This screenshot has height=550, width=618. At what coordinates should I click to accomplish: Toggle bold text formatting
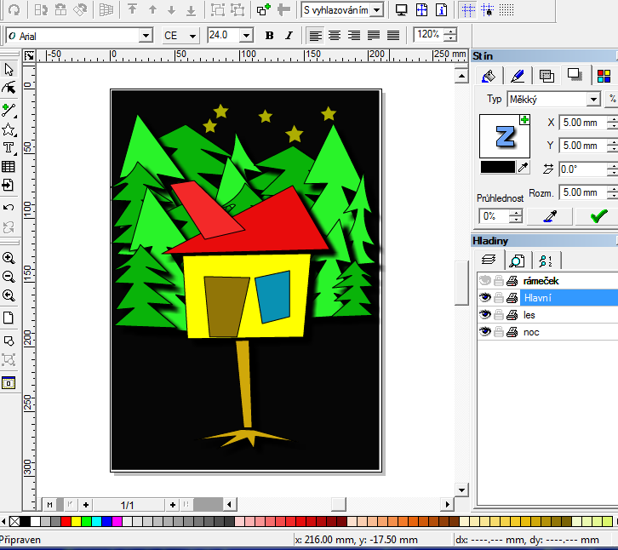tap(269, 36)
